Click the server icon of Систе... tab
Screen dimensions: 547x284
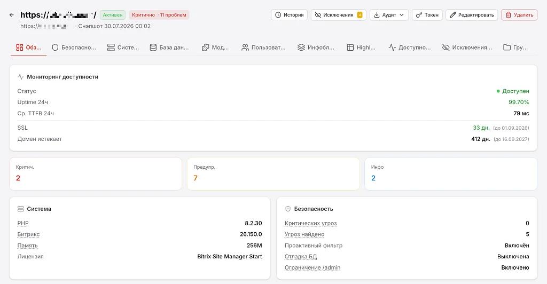click(x=111, y=48)
